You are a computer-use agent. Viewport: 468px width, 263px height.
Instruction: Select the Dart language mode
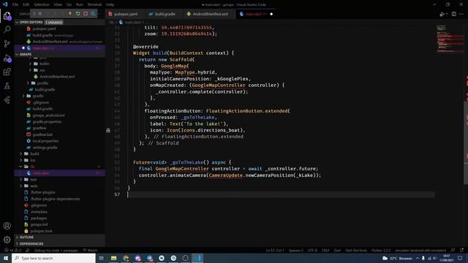tap(337, 250)
